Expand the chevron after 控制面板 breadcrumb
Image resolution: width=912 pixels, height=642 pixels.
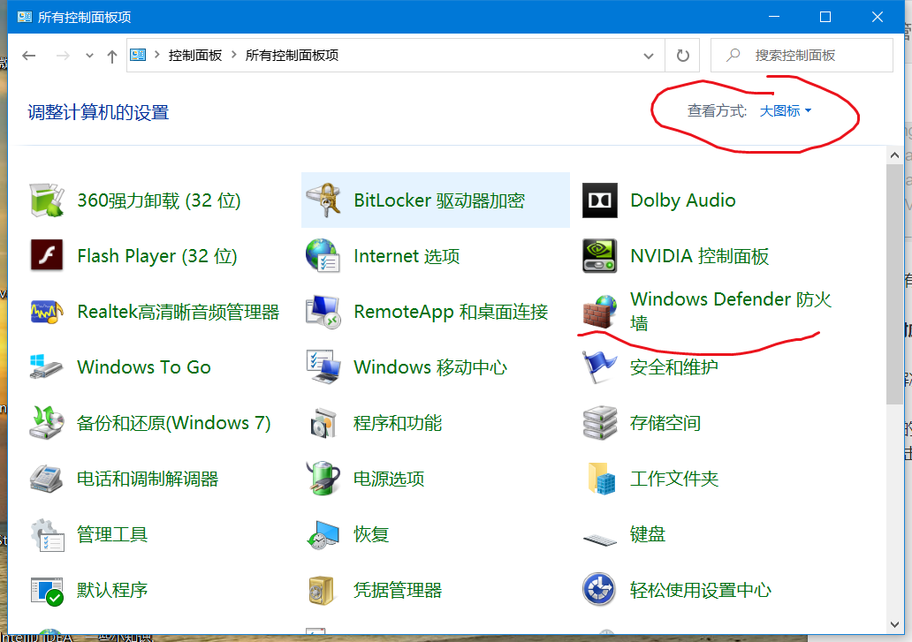234,56
